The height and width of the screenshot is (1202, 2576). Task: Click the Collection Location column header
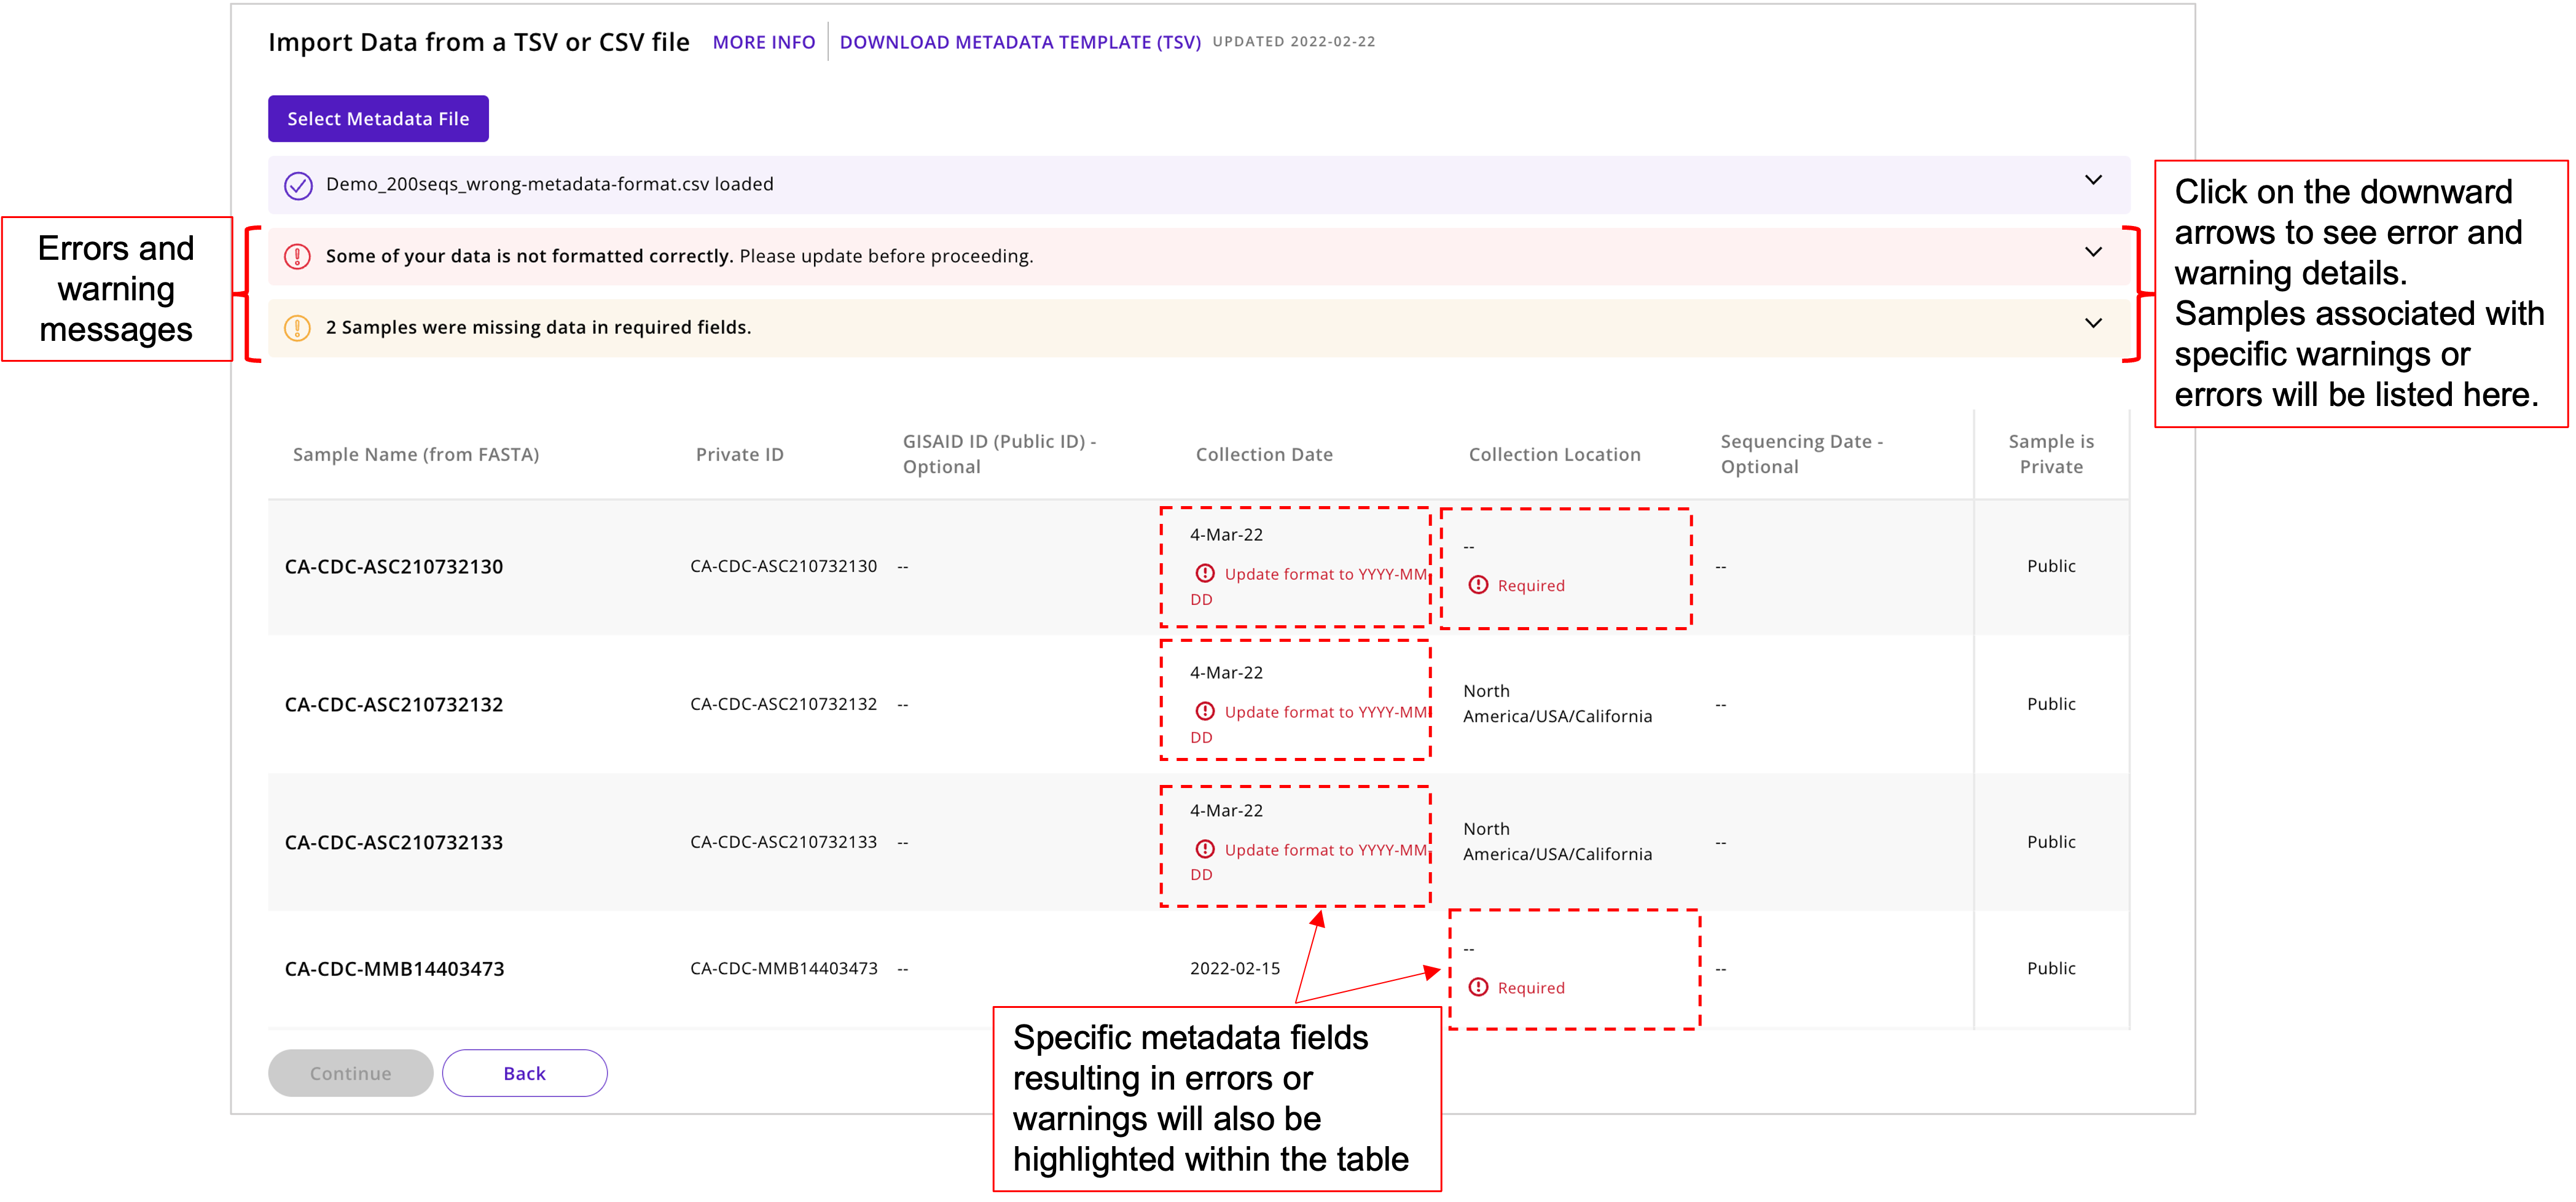[x=1555, y=454]
